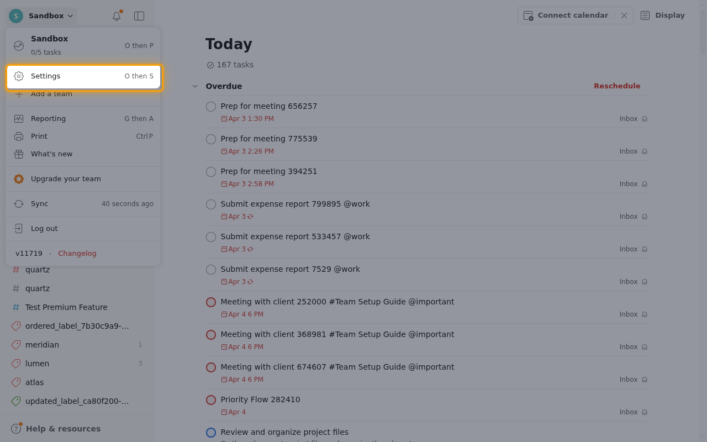Click the Sandbox avatar icon
Screen dimensions: 707x442
(16, 16)
